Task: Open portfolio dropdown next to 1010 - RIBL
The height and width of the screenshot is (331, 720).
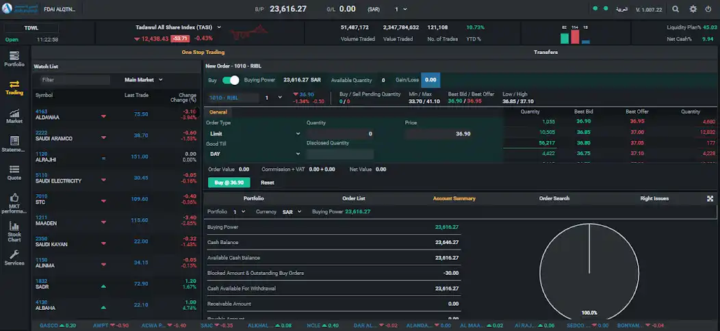Action: tap(274, 98)
